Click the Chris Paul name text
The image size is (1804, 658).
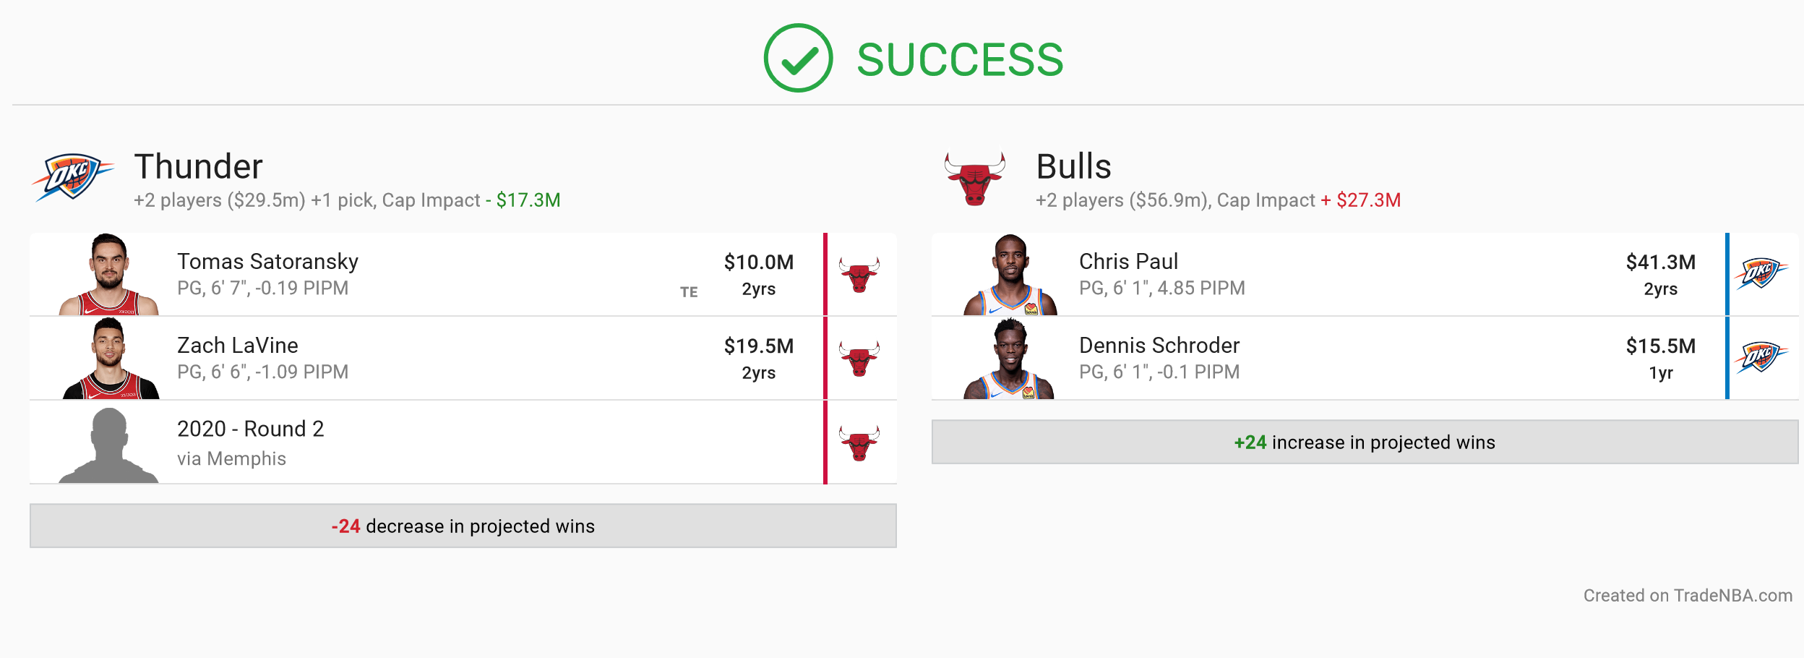pyautogui.click(x=1128, y=261)
